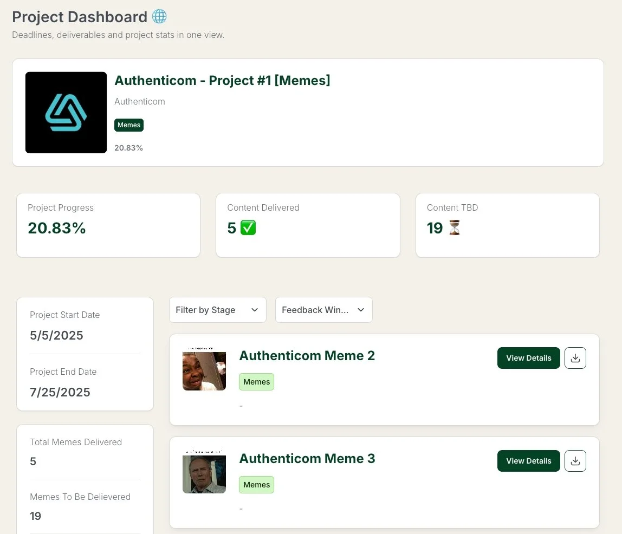Click the Authenticom Meme 2 title
The image size is (622, 534).
(307, 356)
